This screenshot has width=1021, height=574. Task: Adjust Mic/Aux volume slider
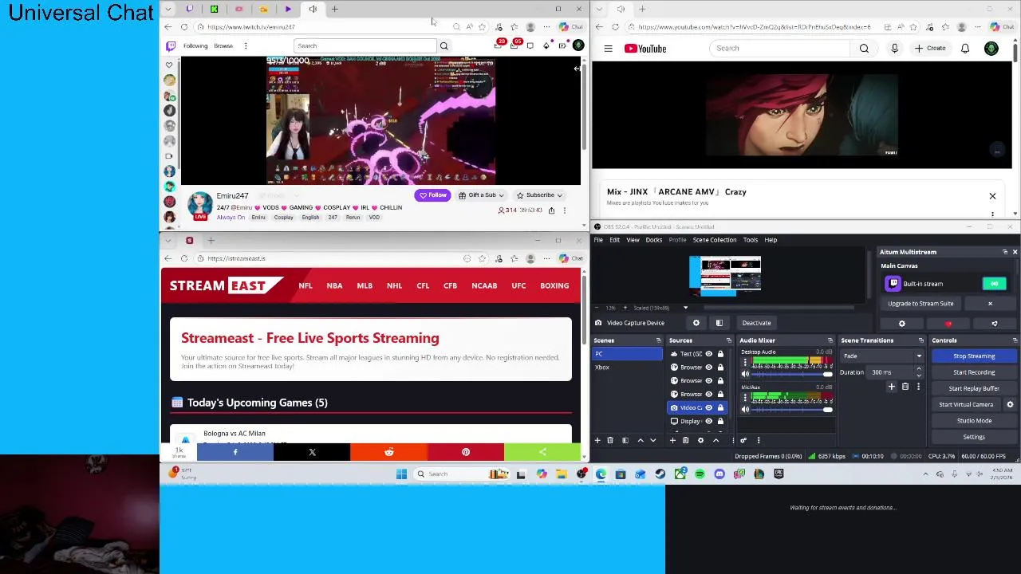tap(793, 409)
